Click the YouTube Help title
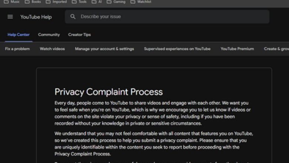289x163 pixels. point(36,17)
